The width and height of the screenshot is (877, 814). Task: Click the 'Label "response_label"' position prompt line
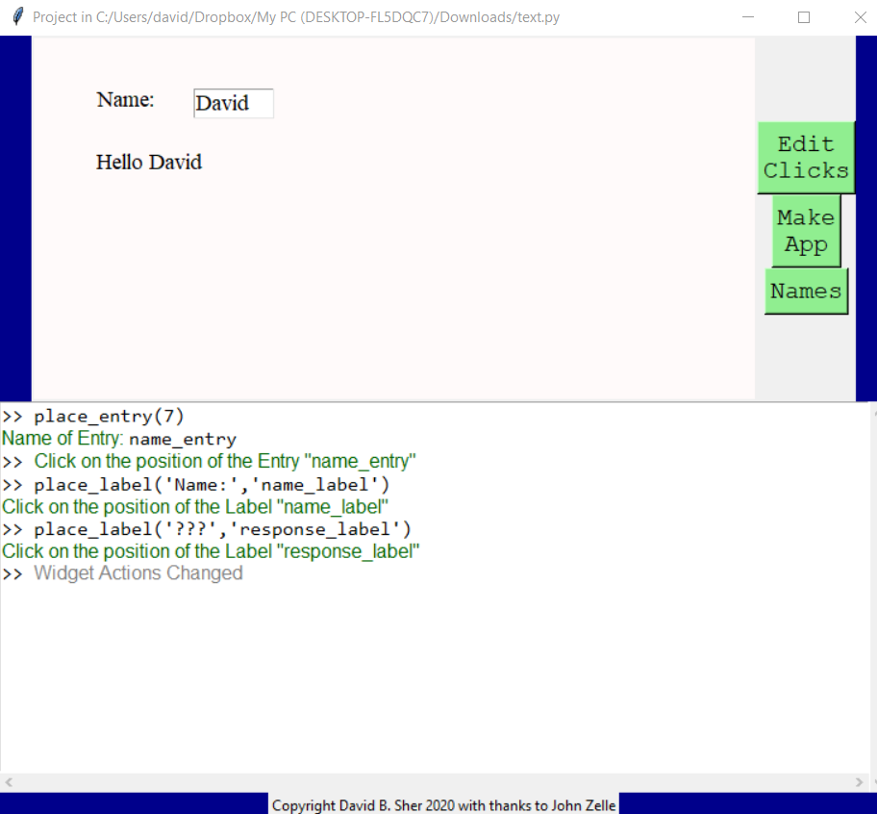[211, 551]
